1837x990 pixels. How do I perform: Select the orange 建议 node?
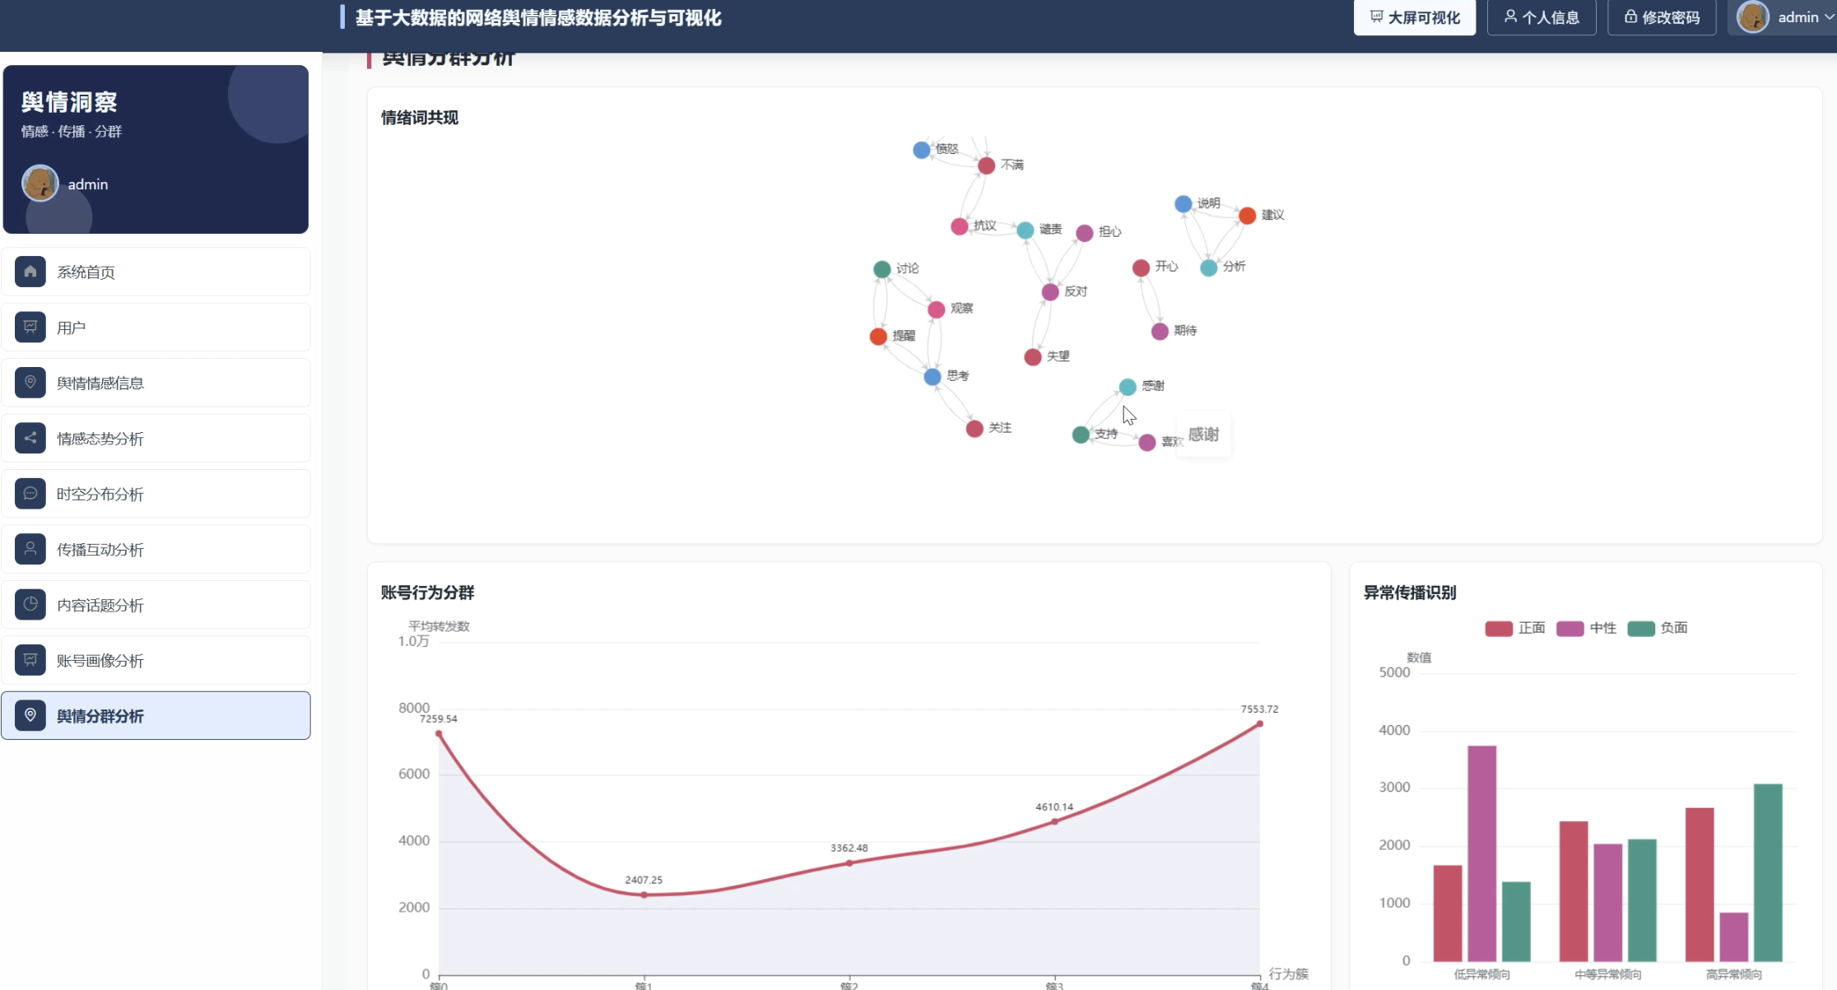1248,216
